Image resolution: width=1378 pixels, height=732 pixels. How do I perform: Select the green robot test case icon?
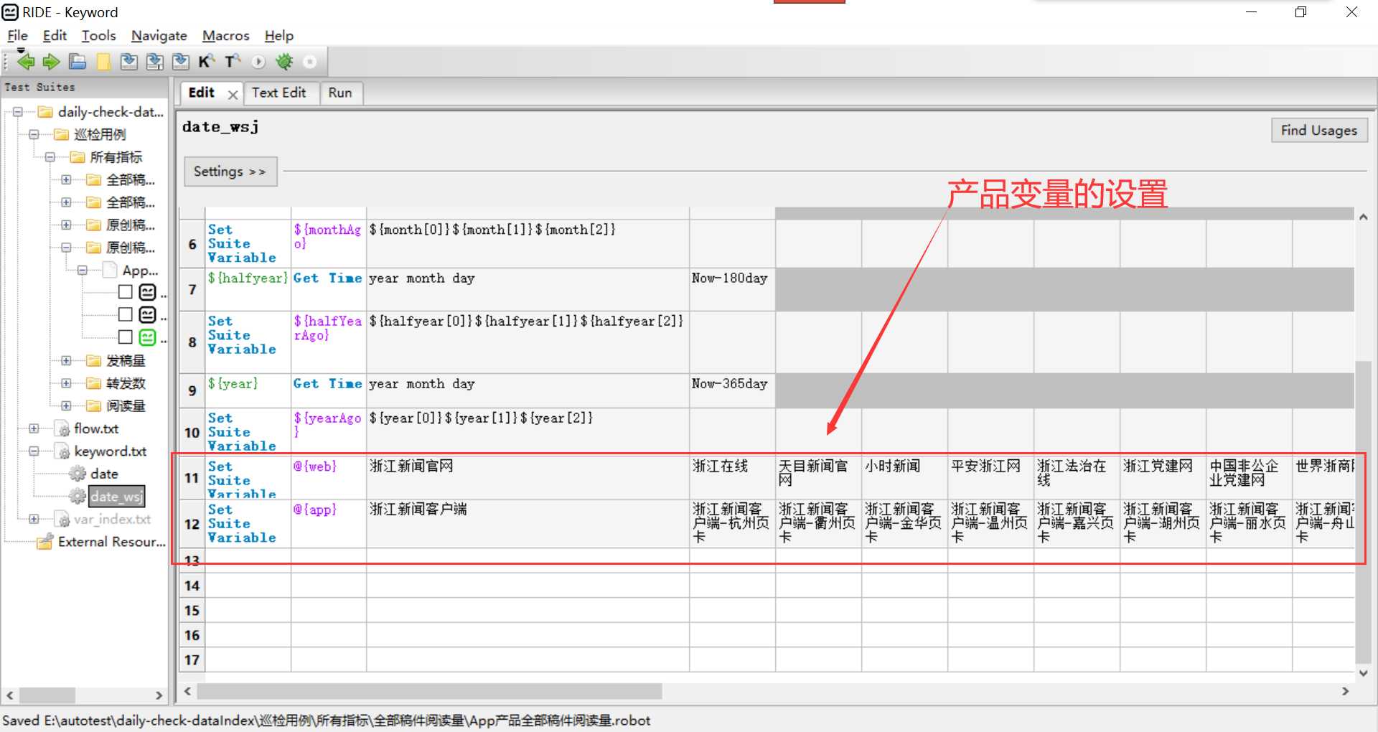148,337
